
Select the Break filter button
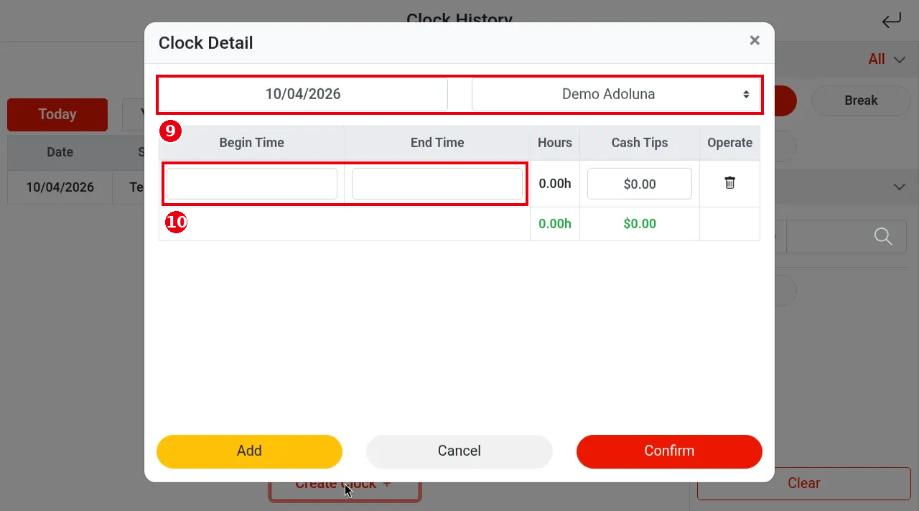pos(861,100)
